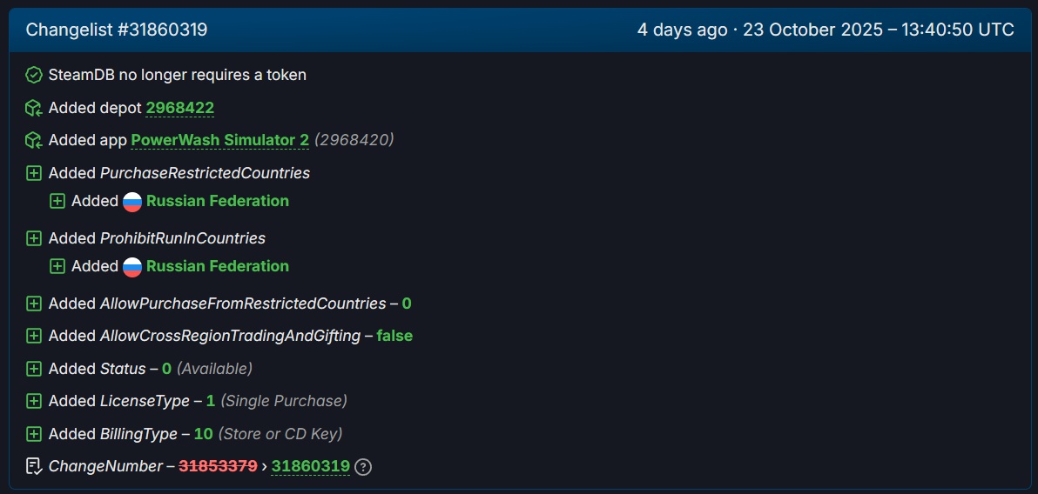
Task: Open the PowerWash Simulator 2 app link
Action: pyautogui.click(x=219, y=140)
